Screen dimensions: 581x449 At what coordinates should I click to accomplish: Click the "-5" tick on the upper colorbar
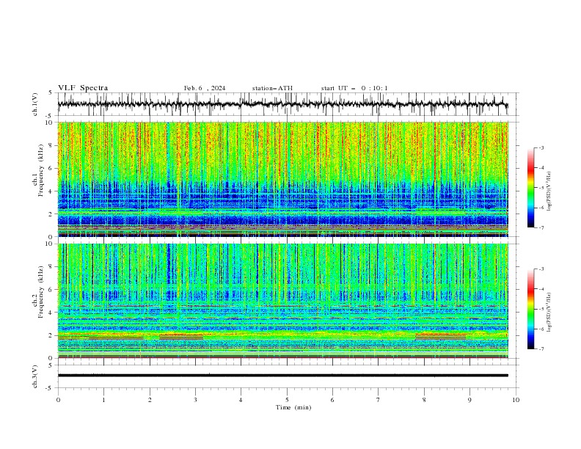point(541,188)
